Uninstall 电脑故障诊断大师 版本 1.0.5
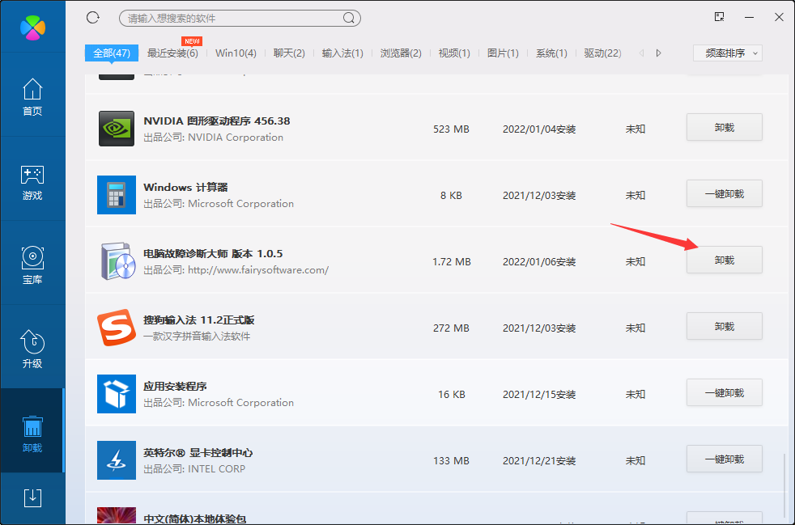Image resolution: width=795 pixels, height=525 pixels. click(x=725, y=260)
